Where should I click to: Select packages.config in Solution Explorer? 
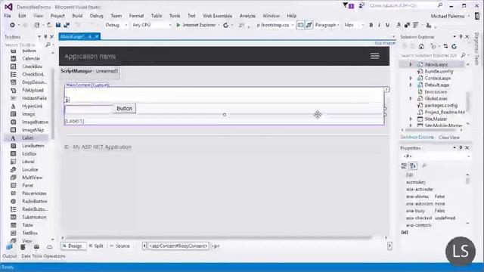(441, 105)
